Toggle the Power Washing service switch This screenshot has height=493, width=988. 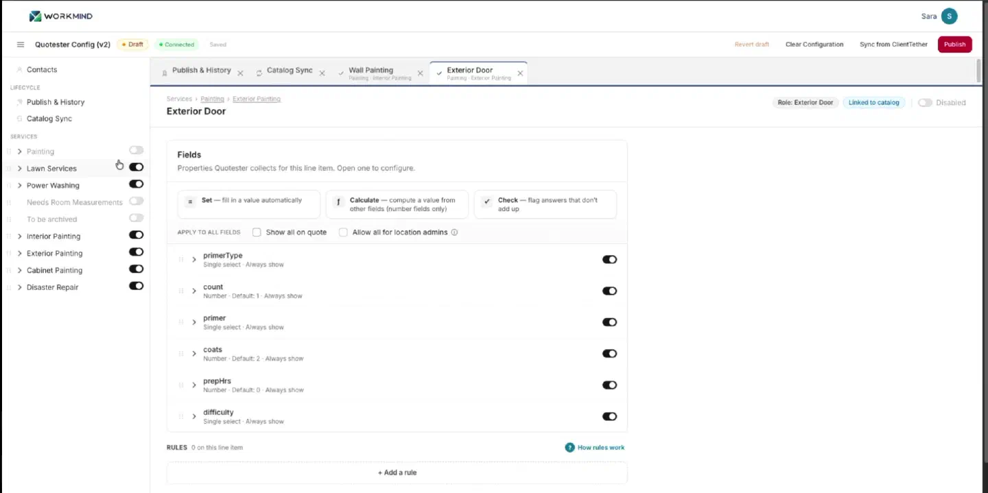[x=137, y=184]
